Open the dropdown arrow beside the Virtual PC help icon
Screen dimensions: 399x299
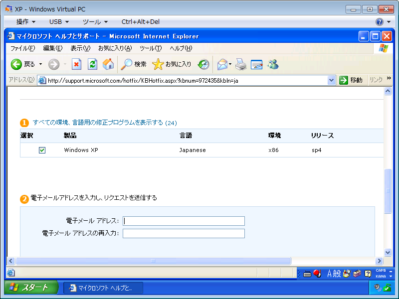(x=389, y=22)
